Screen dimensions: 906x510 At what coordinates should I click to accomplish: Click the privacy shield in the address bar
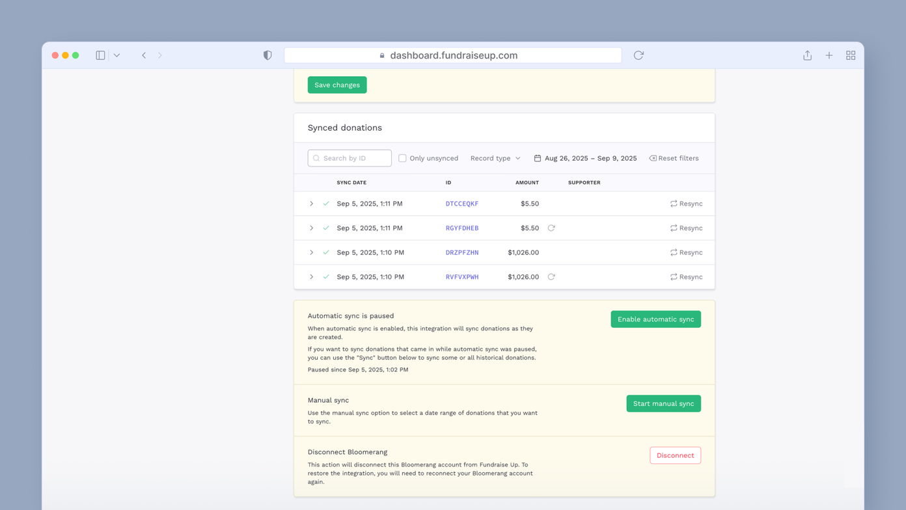pos(268,55)
